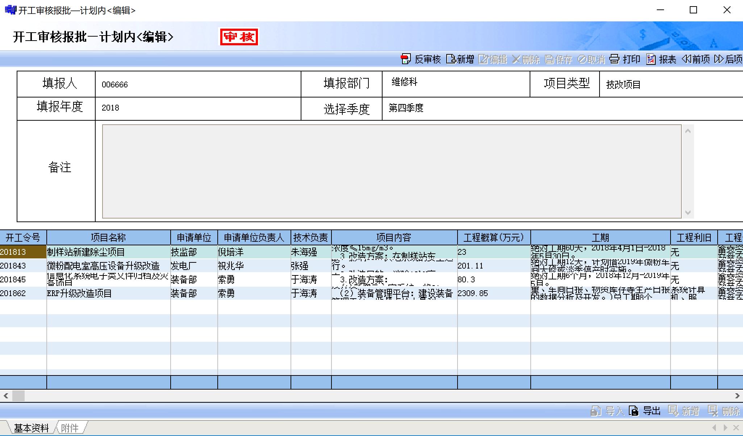Viewport: 743px width, 436px height.
Task: Switch to the 附件 tab
Action: coord(70,428)
